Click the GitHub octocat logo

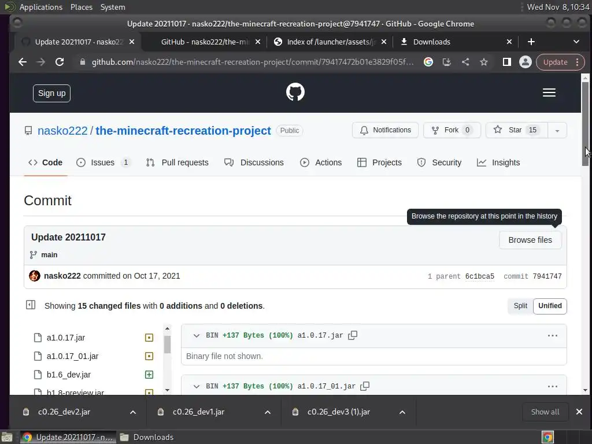point(295,92)
